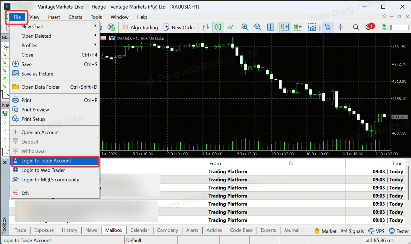The height and width of the screenshot is (244, 411).
Task: Open the Charts menu
Action: (75, 17)
